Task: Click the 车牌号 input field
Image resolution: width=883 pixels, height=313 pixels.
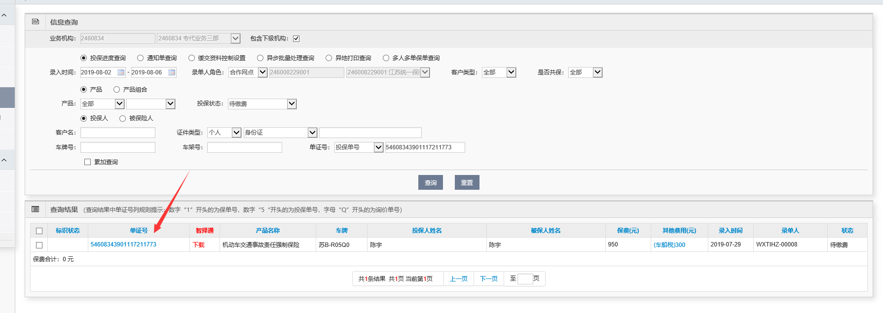Action: tap(118, 147)
